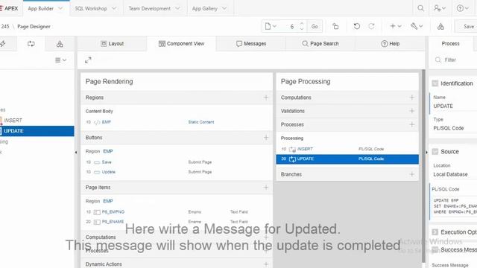Click the Redo icon
Viewport: 477px width, 268px height.
tap(371, 27)
